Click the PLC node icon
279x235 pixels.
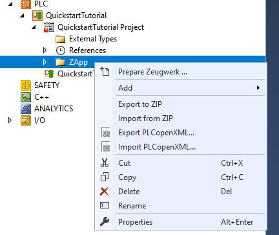point(26,4)
